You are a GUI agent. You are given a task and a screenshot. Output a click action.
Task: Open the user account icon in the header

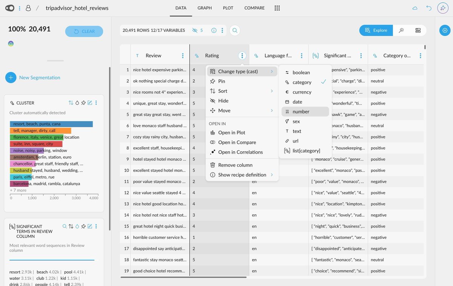[28, 8]
